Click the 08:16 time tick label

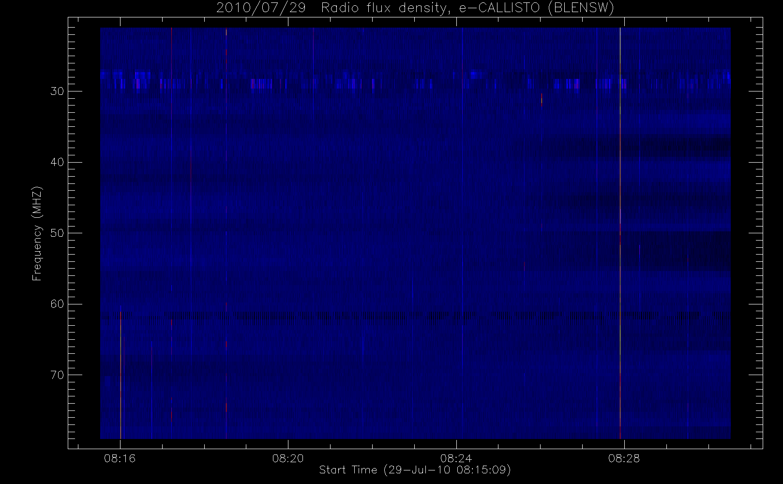click(x=120, y=458)
